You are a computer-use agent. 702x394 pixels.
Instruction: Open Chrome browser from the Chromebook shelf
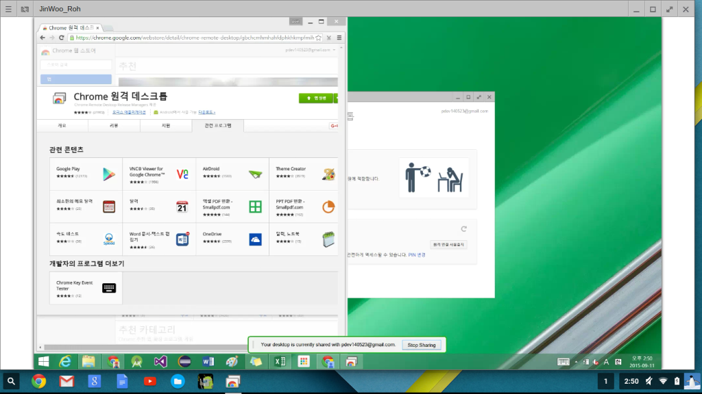tap(39, 382)
